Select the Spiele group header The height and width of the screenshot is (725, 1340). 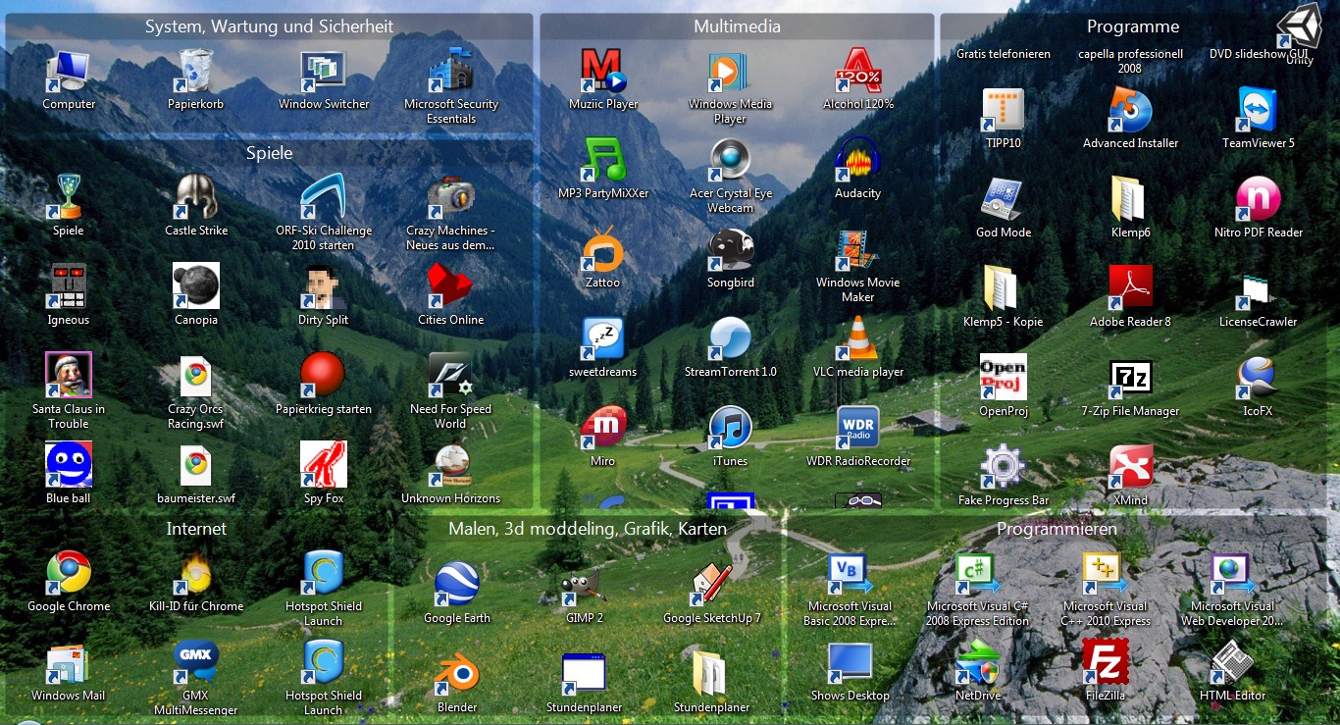point(270,153)
